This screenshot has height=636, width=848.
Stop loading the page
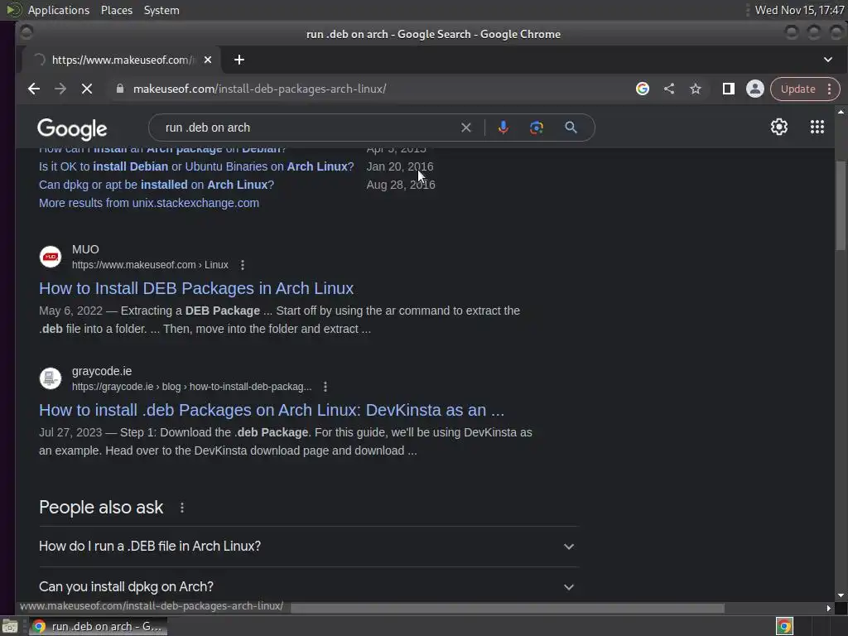pyautogui.click(x=86, y=89)
